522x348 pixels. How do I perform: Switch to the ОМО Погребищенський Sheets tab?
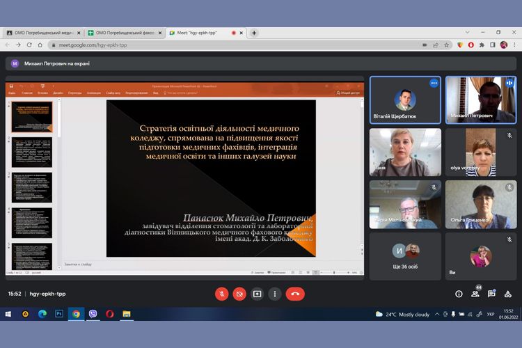pyautogui.click(x=124, y=33)
